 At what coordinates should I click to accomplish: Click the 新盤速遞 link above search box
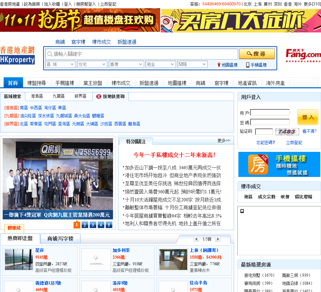click(127, 42)
